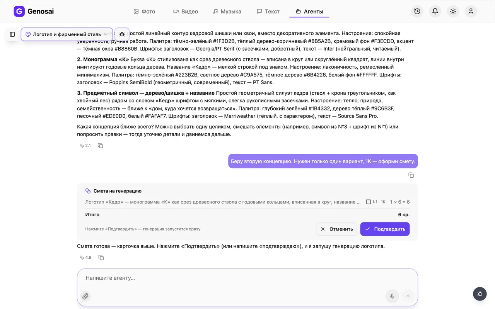Copy the concepts message with copy icon beside 2.1

coord(101,146)
